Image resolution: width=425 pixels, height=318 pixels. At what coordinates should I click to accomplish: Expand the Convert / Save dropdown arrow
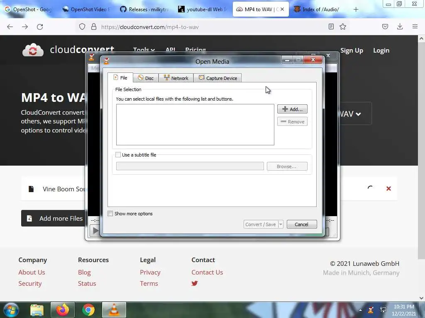281,224
